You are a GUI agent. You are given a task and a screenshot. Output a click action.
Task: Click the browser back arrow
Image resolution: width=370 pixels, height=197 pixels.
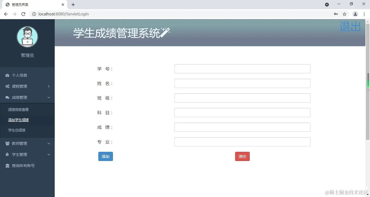[x=6, y=14]
